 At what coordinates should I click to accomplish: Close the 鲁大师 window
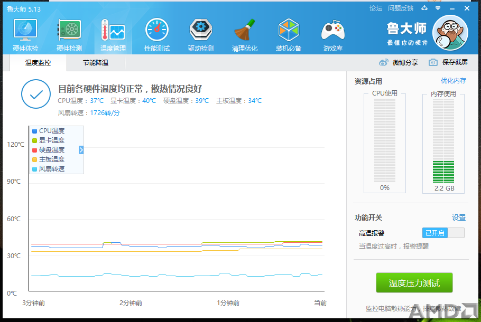pyautogui.click(x=467, y=8)
